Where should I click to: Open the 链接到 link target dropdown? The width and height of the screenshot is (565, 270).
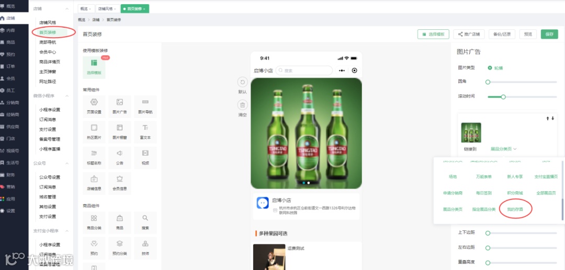[x=503, y=149]
